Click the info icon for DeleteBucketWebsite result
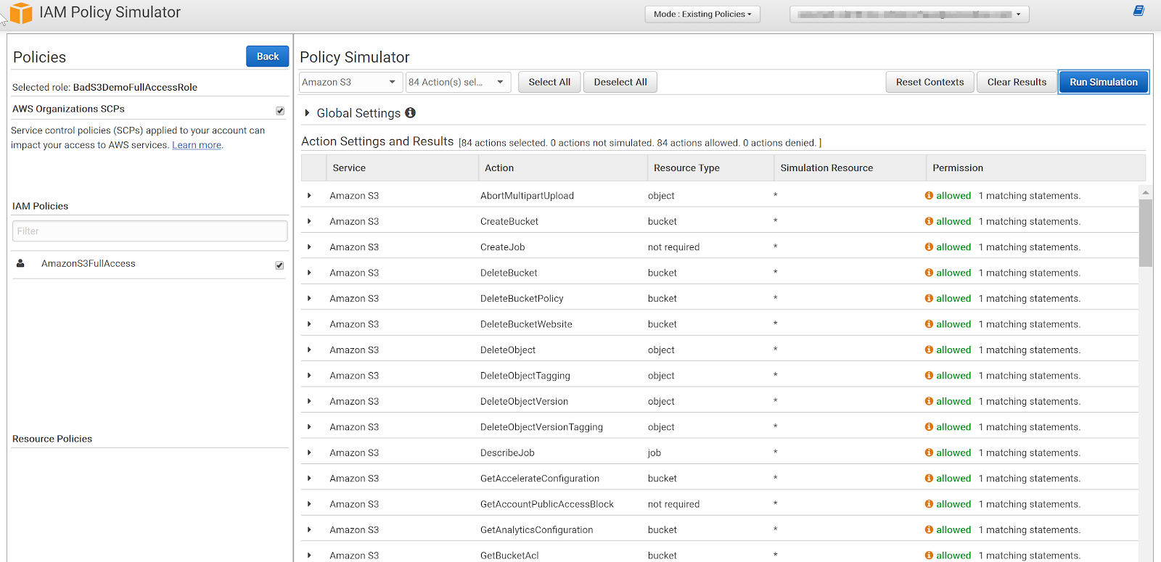The width and height of the screenshot is (1161, 562). click(x=929, y=324)
